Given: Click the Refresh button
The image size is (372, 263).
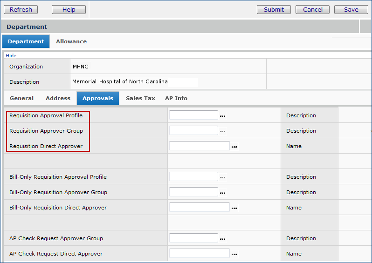Looking at the screenshot, I should tap(21, 9).
